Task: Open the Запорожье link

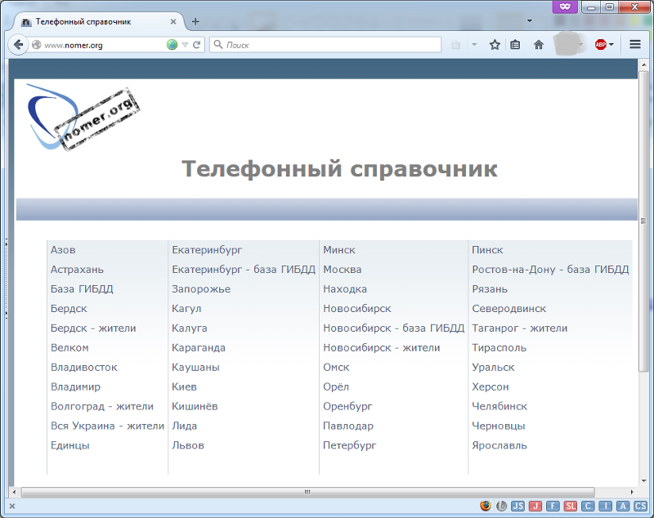Action: point(201,289)
